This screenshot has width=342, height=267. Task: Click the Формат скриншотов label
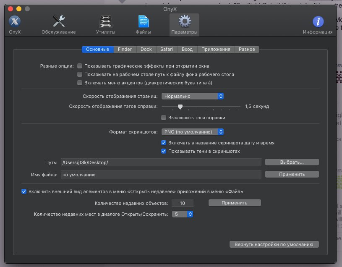(x=133, y=132)
